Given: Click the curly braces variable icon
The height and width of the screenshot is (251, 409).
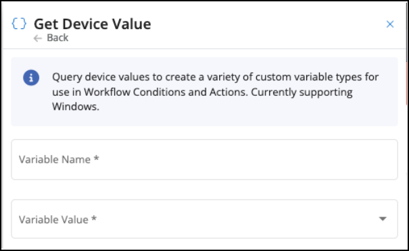Looking at the screenshot, I should point(19,24).
